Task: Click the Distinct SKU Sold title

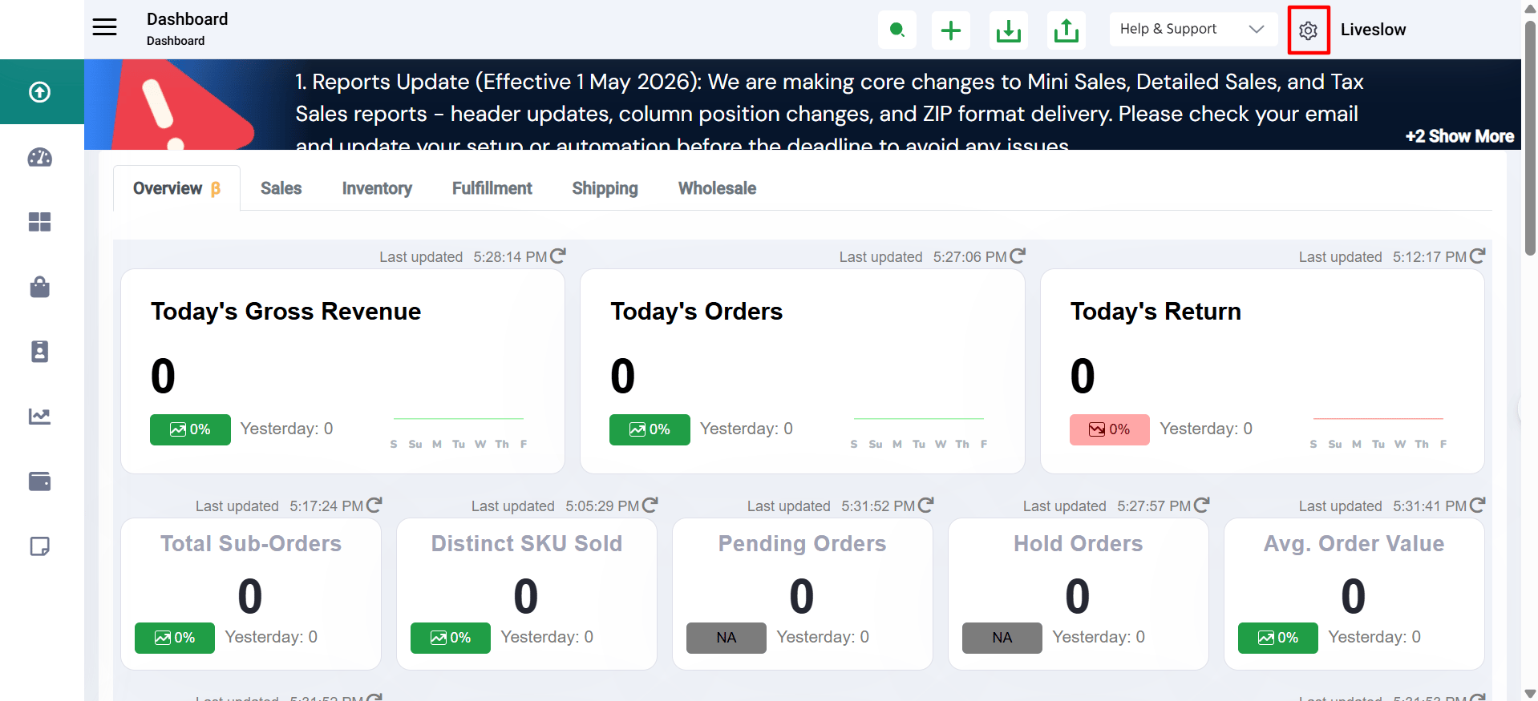Action: [526, 544]
